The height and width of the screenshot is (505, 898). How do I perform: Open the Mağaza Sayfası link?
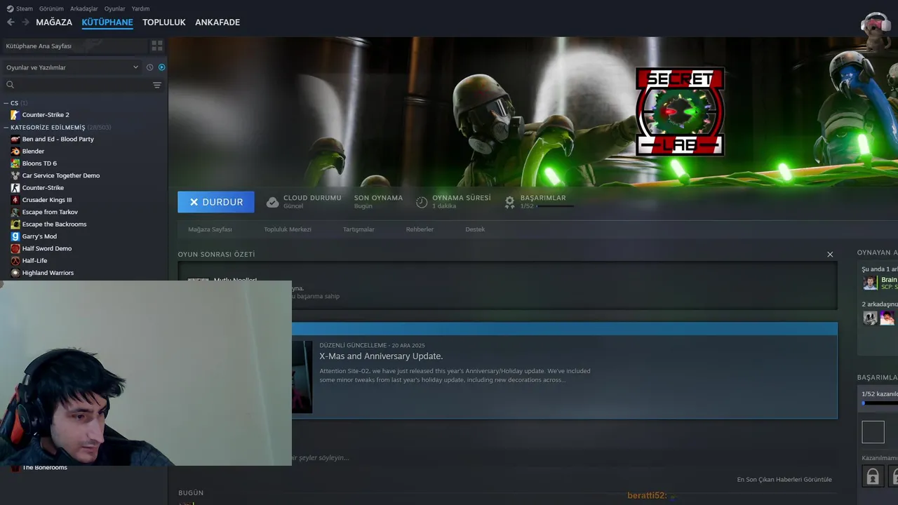[210, 229]
